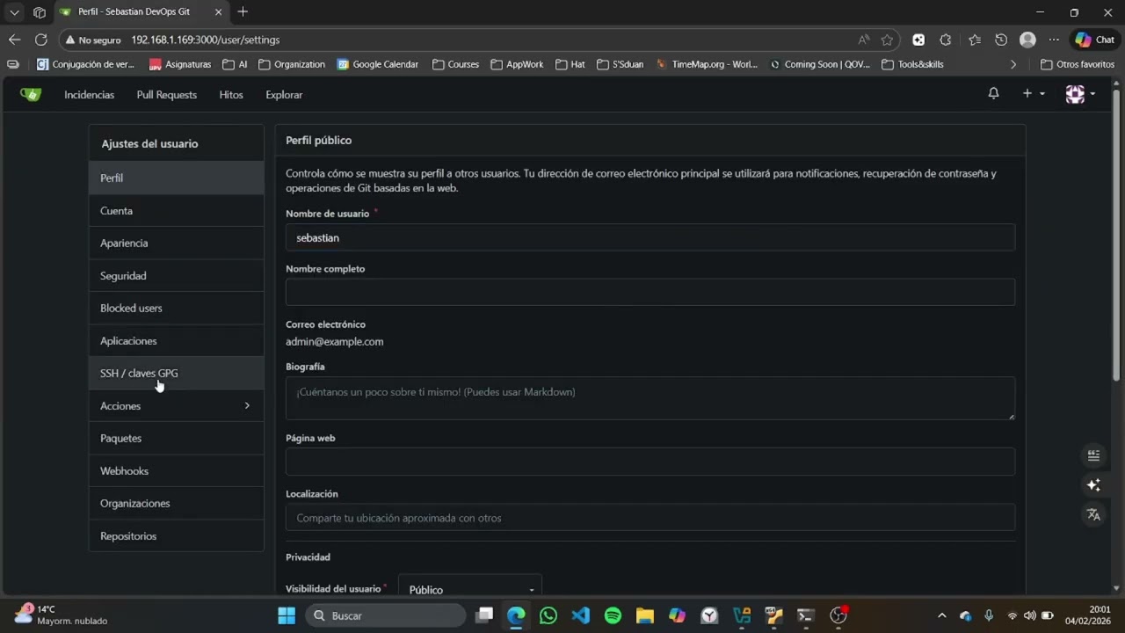Click the read aloud icon in address bar
The height and width of the screenshot is (633, 1125).
[x=864, y=40]
